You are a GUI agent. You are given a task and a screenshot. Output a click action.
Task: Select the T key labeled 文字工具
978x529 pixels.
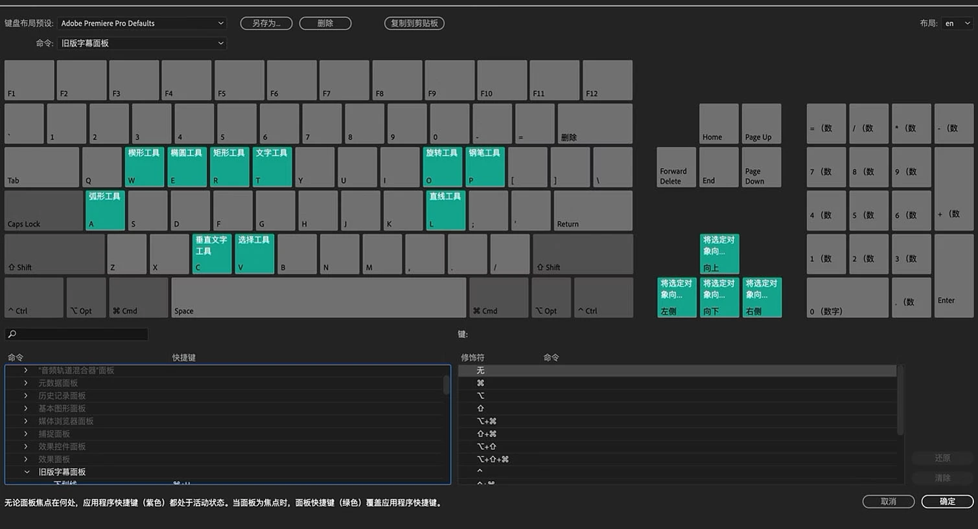tap(272, 167)
